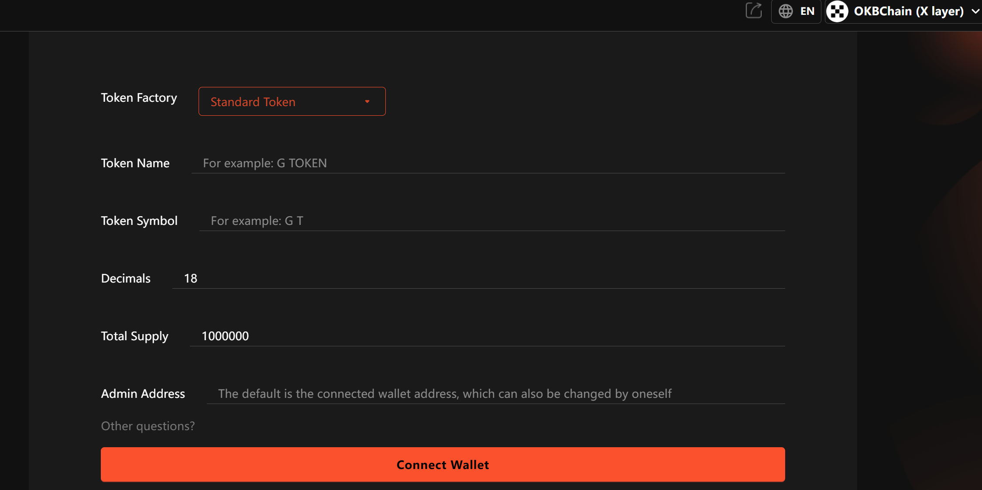Expand the network selector chevron
The height and width of the screenshot is (490, 982).
(x=975, y=11)
